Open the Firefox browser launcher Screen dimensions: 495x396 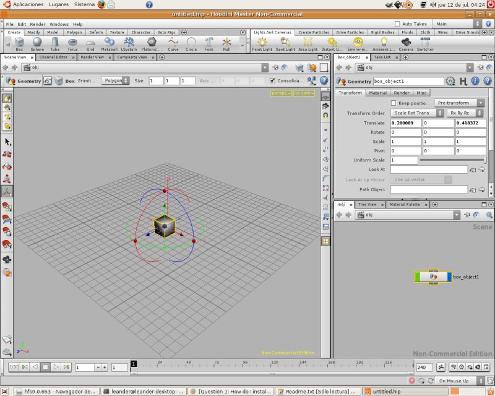pos(101,4)
